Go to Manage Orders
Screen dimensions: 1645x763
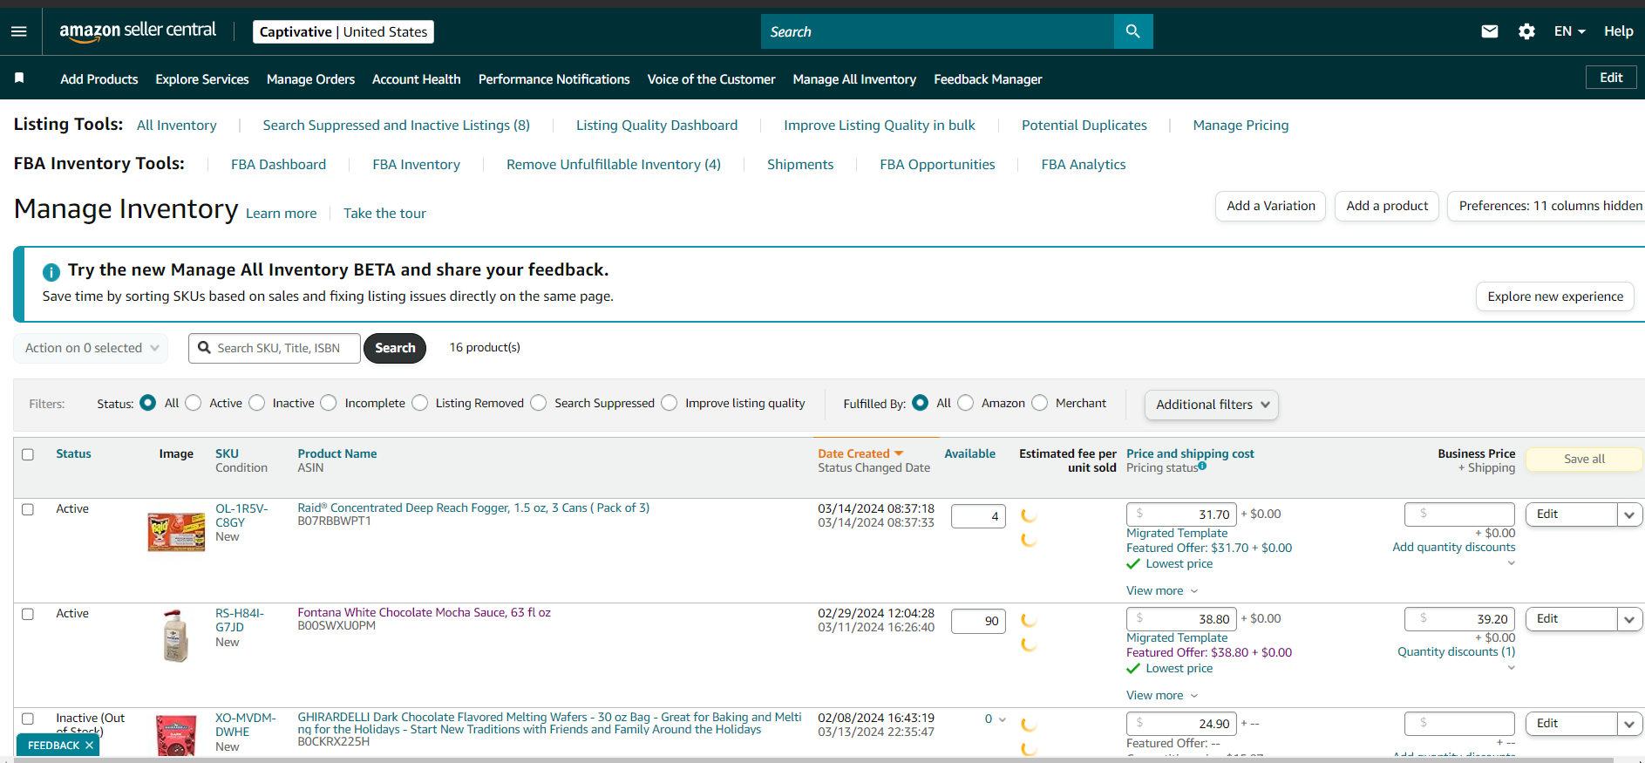[310, 79]
